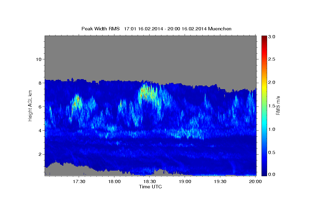Click the colorbar value 2.0
This screenshot has width=317, height=211.
(272, 82)
